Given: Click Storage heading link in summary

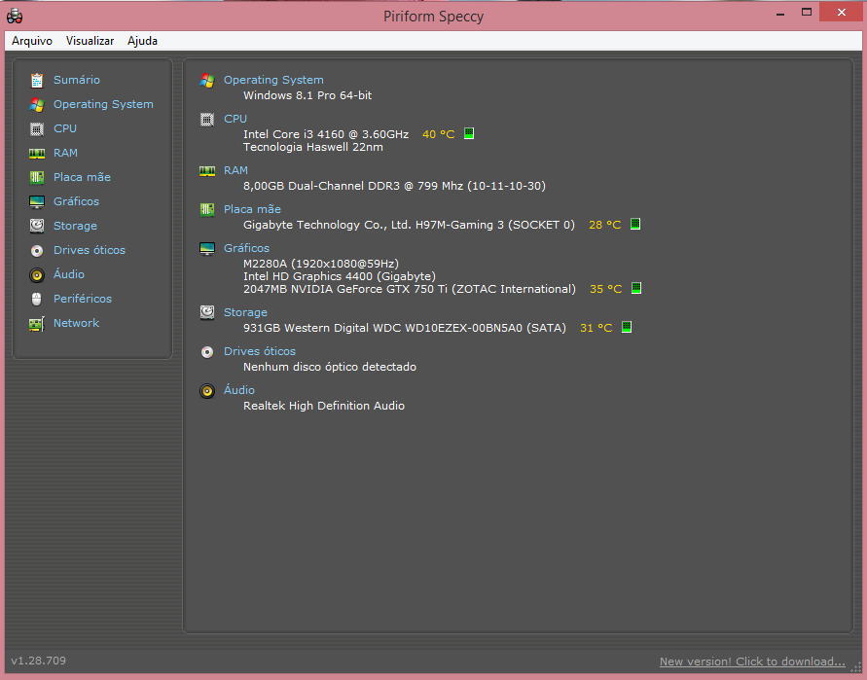Looking at the screenshot, I should (245, 312).
